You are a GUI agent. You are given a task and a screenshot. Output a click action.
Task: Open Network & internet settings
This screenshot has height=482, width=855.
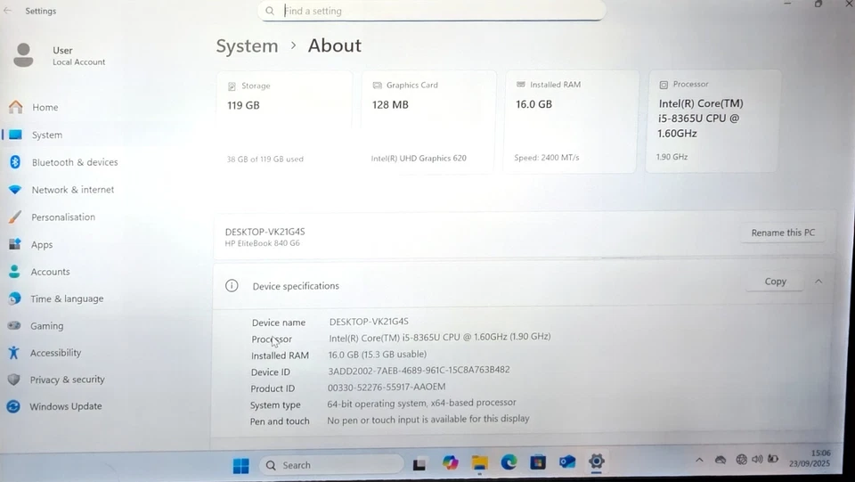[72, 190]
